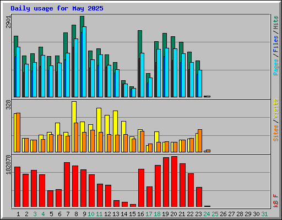Image resolution: width=282 pixels, height=220 pixels.
Task: Click day label 19 on the axis
Action: tap(165, 214)
